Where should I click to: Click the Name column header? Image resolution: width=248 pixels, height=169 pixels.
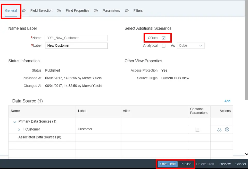click(x=42, y=111)
